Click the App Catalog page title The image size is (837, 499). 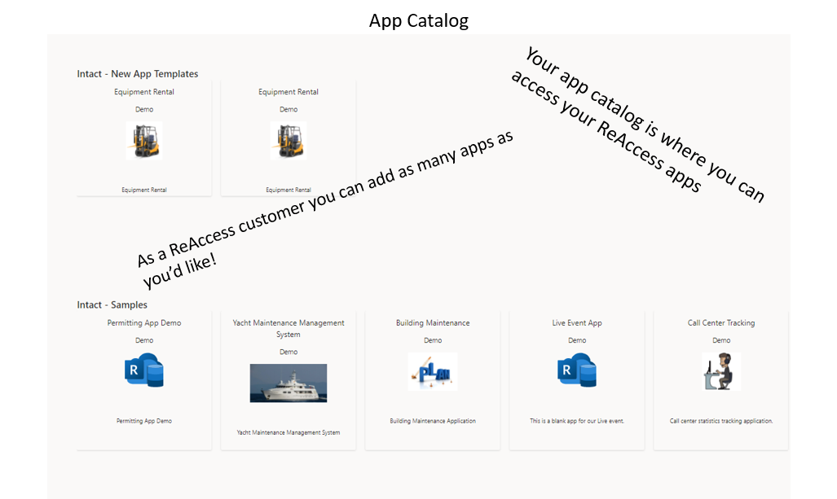pos(418,20)
